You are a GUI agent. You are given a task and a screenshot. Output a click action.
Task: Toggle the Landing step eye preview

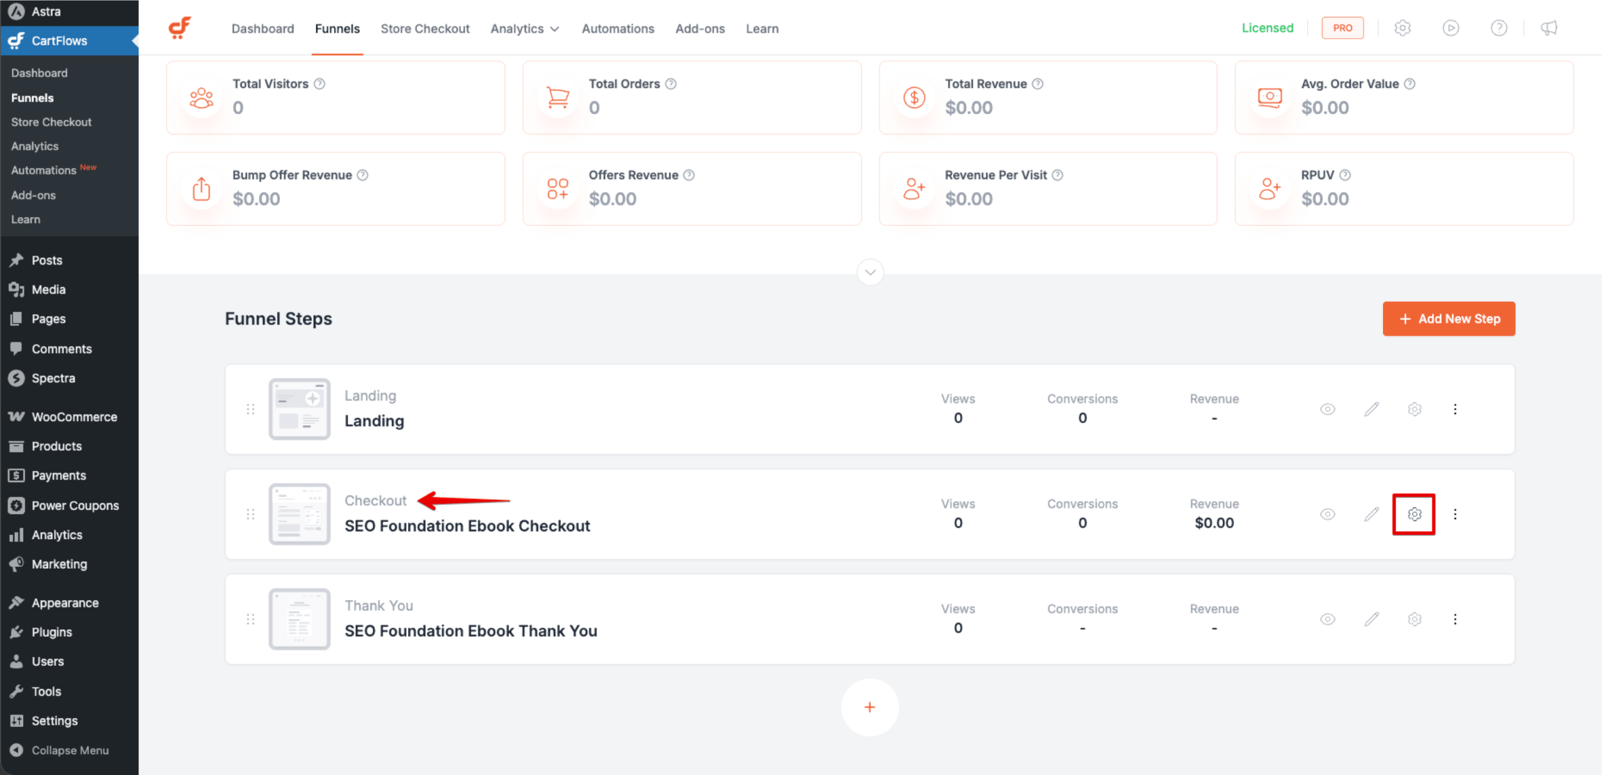click(1327, 409)
